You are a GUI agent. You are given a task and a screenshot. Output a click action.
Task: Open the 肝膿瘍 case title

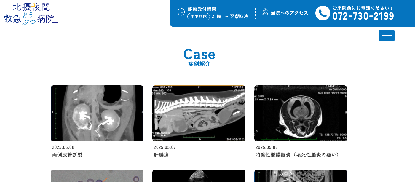161,155
